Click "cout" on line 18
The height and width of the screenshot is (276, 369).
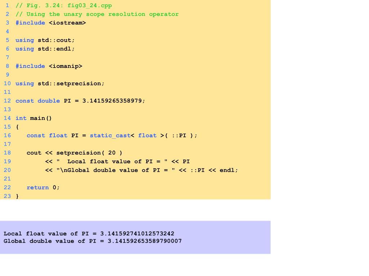click(34, 153)
